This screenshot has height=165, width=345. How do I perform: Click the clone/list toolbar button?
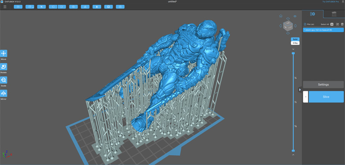[x=73, y=7]
